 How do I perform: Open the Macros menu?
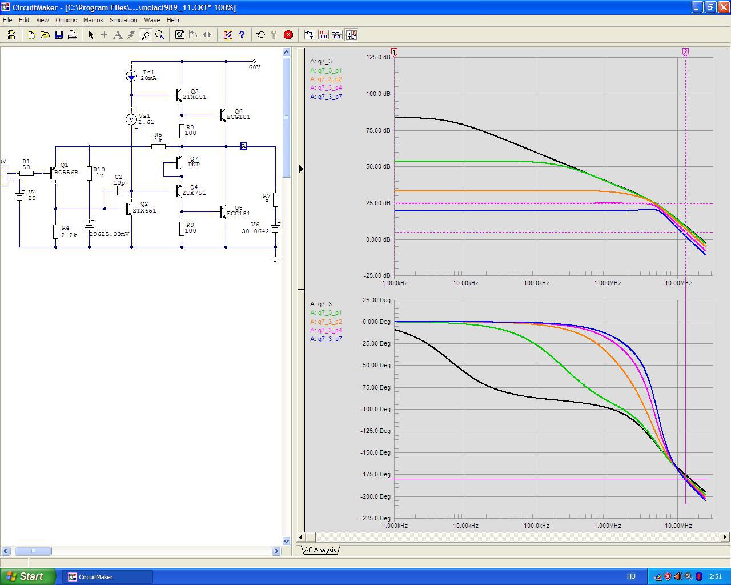point(93,20)
